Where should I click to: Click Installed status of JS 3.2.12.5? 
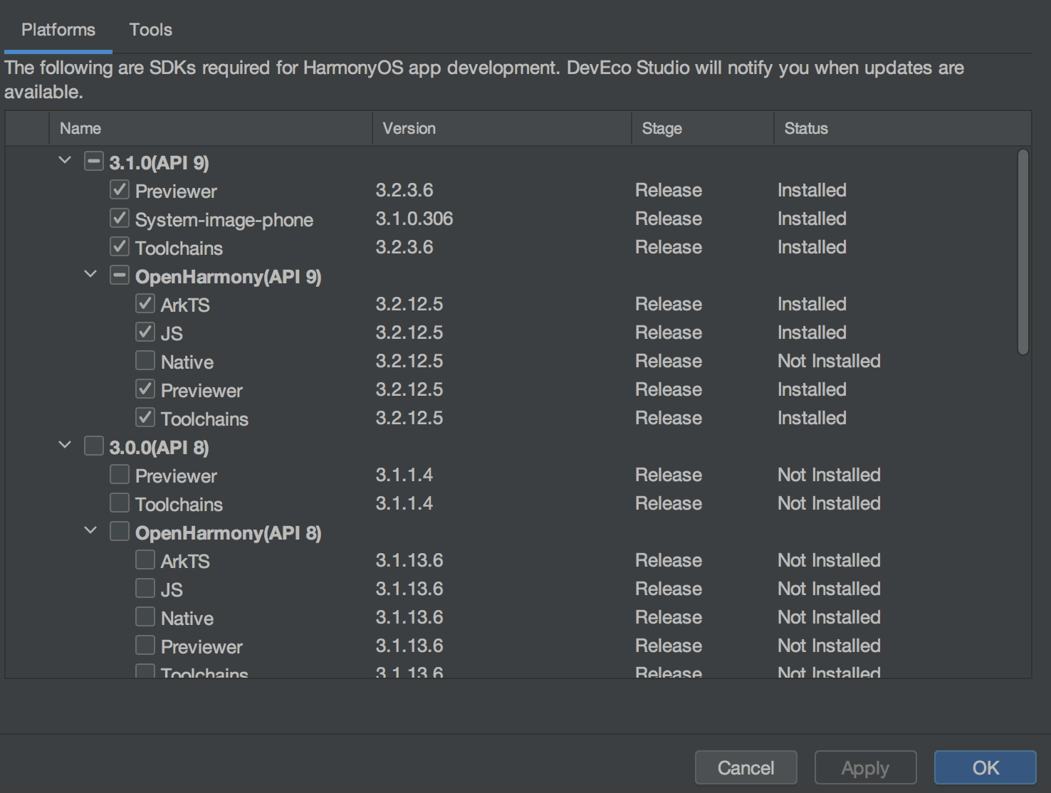click(x=812, y=332)
